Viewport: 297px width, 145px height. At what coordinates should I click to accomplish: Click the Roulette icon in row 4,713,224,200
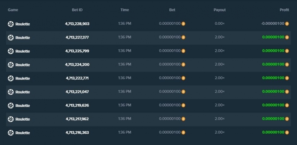pyautogui.click(x=11, y=65)
